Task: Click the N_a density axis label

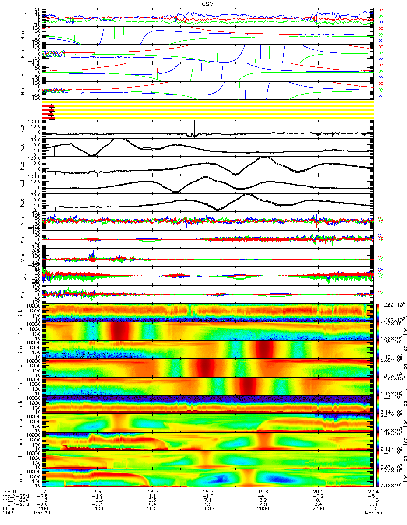Action: pos(22,165)
